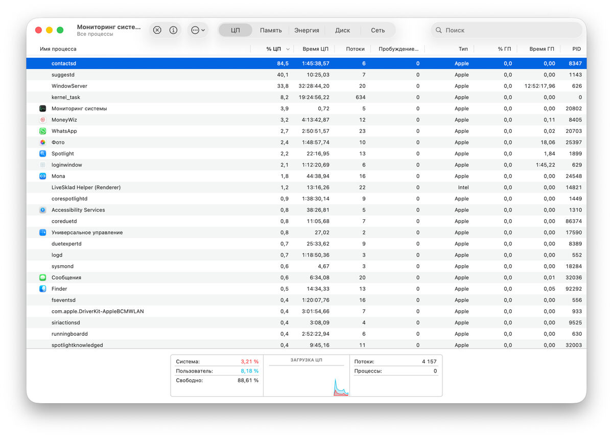Click the Intel type cell
The height and width of the screenshot is (438, 613).
(463, 188)
